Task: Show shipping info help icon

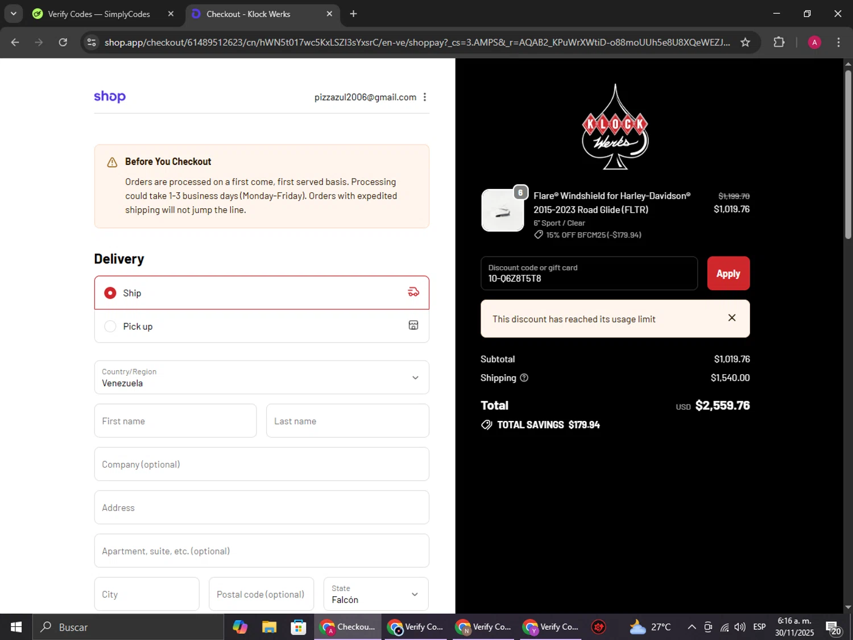Action: 524,378
